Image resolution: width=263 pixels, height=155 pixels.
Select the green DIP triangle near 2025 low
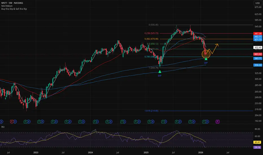point(160,72)
